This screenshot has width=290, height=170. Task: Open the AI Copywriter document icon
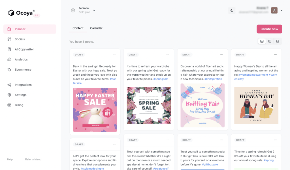click(x=9, y=49)
